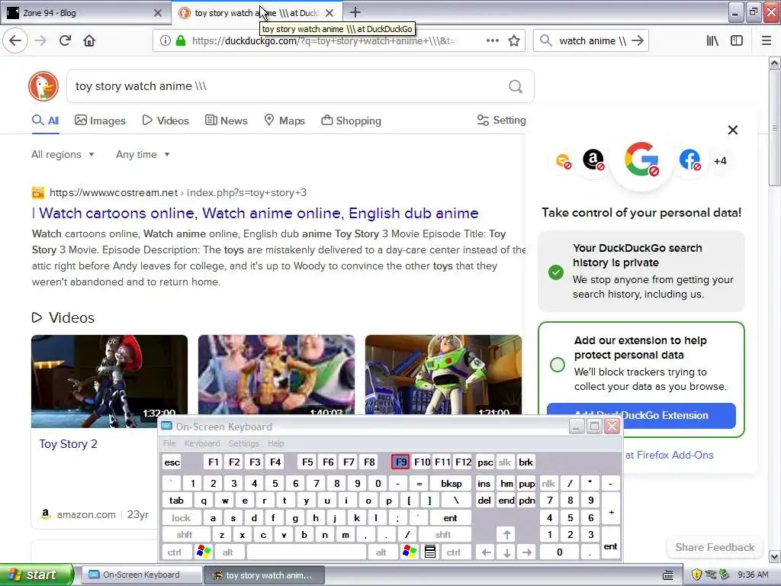The image size is (781, 586).
Task: Open a new tab with plus button
Action: pos(355,12)
